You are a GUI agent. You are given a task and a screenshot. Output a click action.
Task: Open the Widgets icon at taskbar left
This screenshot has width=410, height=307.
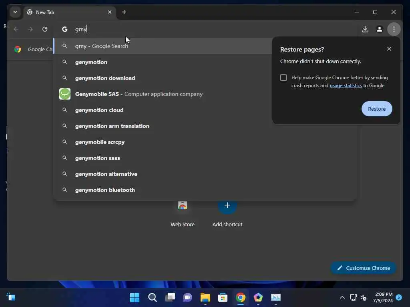pos(11,297)
